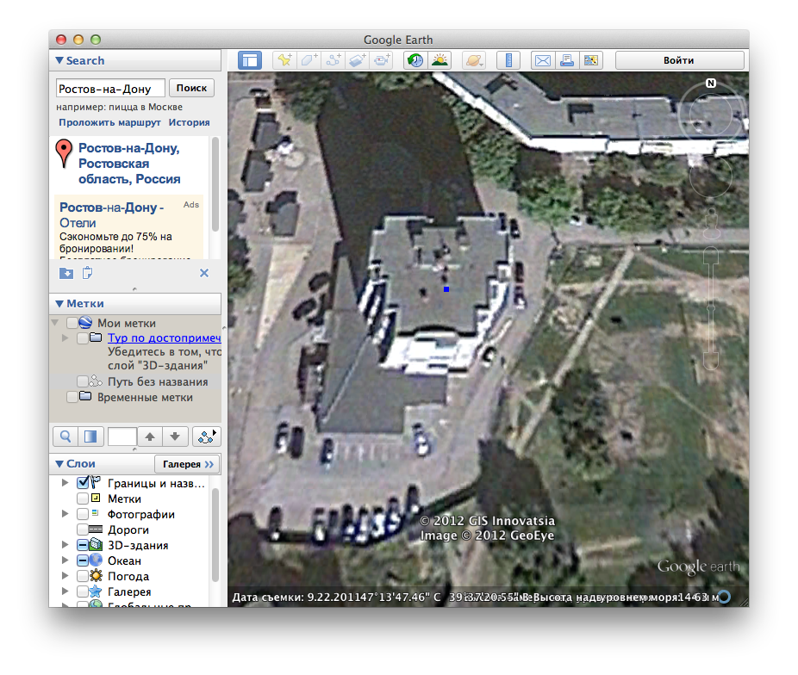Screen dimensions: 798x675
Task: Add a placemark using the pin icon
Action: pyautogui.click(x=284, y=60)
